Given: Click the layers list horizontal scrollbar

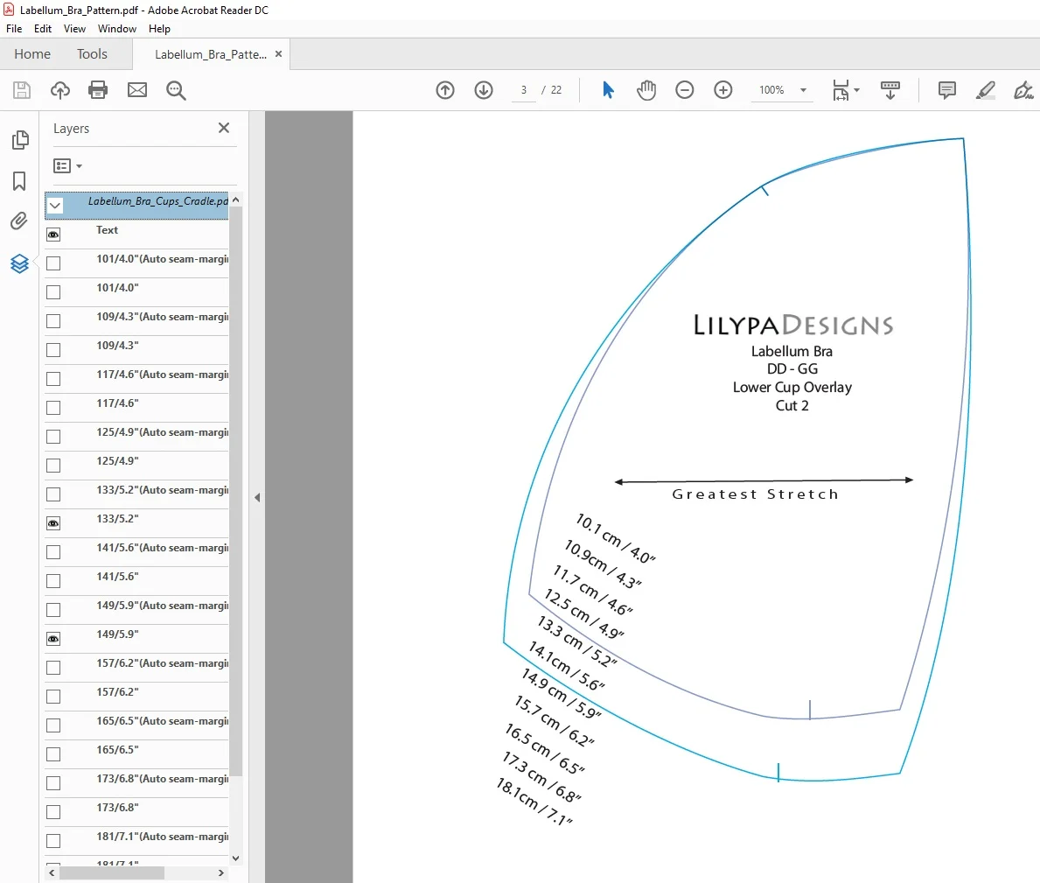Looking at the screenshot, I should point(111,873).
